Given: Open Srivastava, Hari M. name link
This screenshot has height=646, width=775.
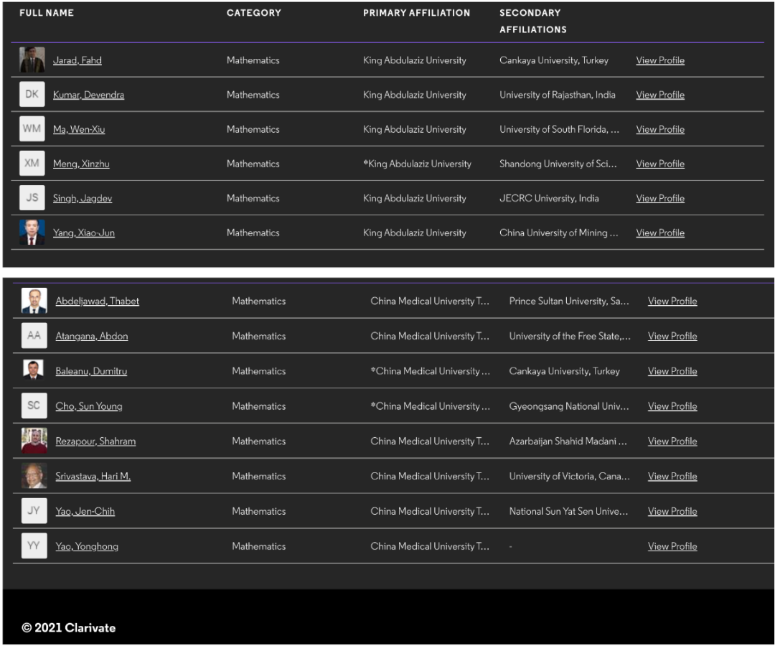Looking at the screenshot, I should tap(93, 477).
